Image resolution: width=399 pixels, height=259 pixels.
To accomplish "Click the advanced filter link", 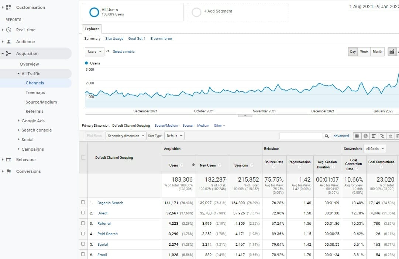I will (x=341, y=136).
